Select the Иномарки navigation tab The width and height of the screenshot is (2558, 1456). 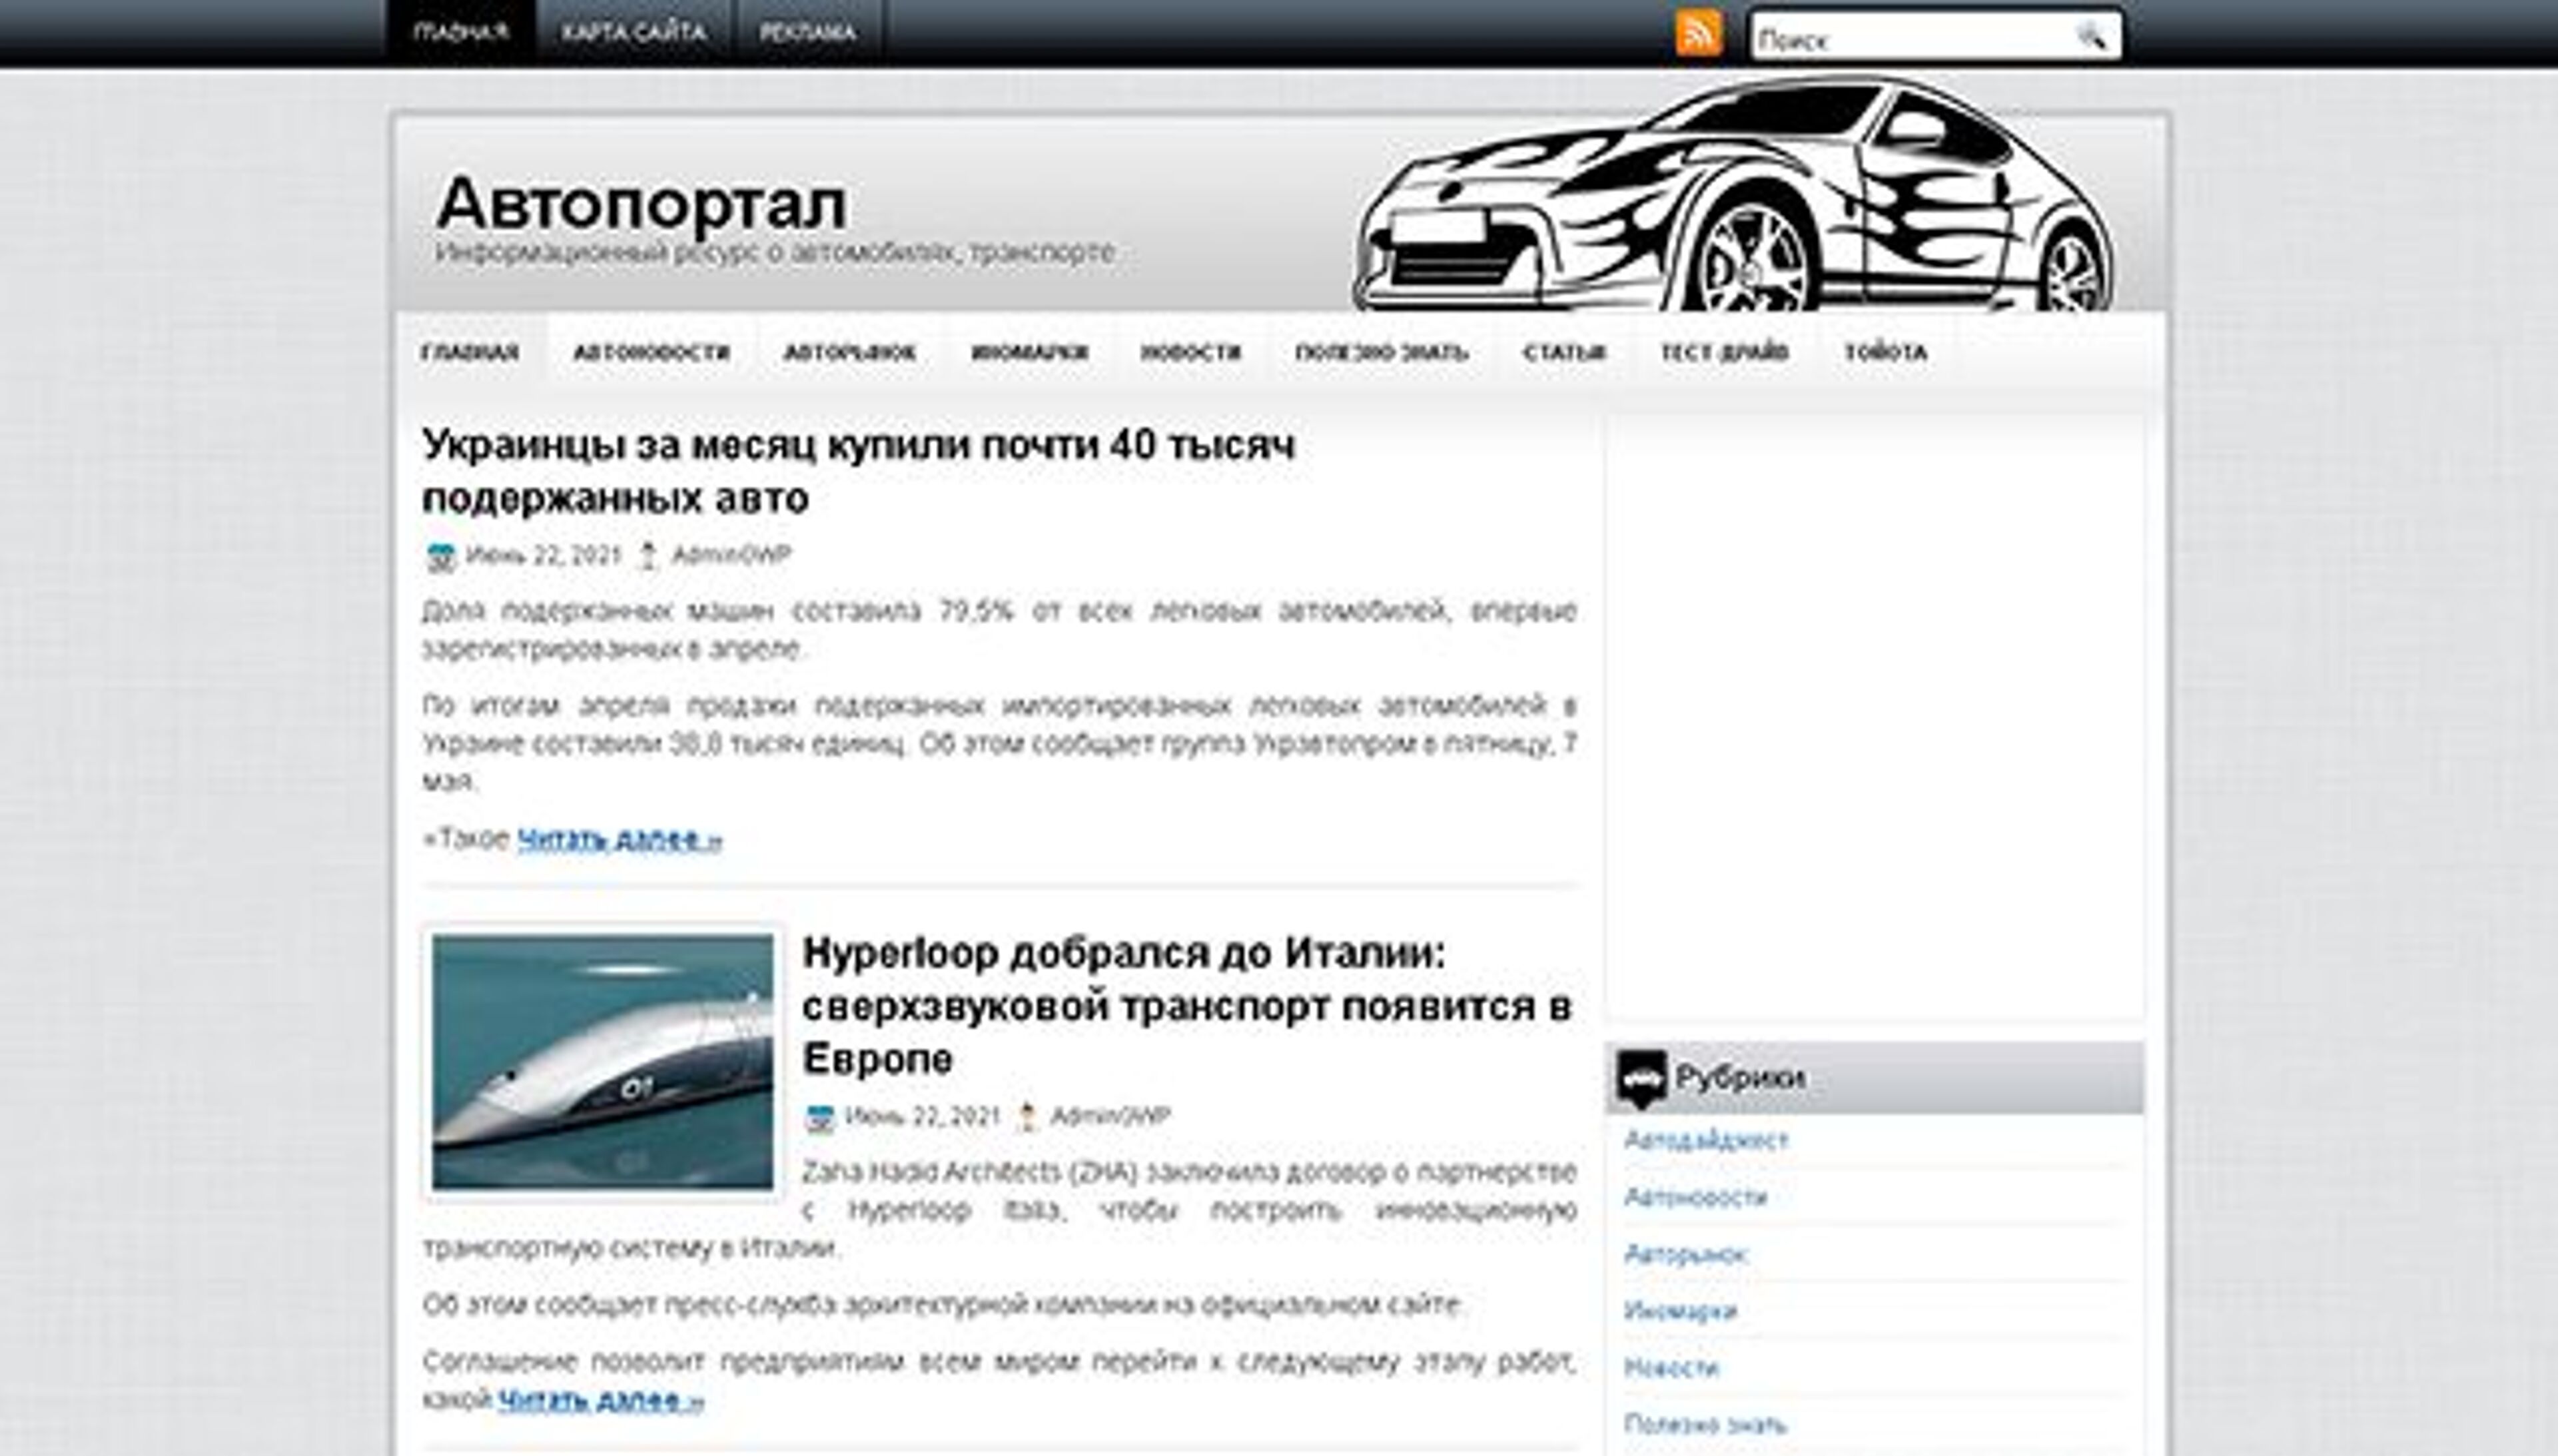(1029, 352)
